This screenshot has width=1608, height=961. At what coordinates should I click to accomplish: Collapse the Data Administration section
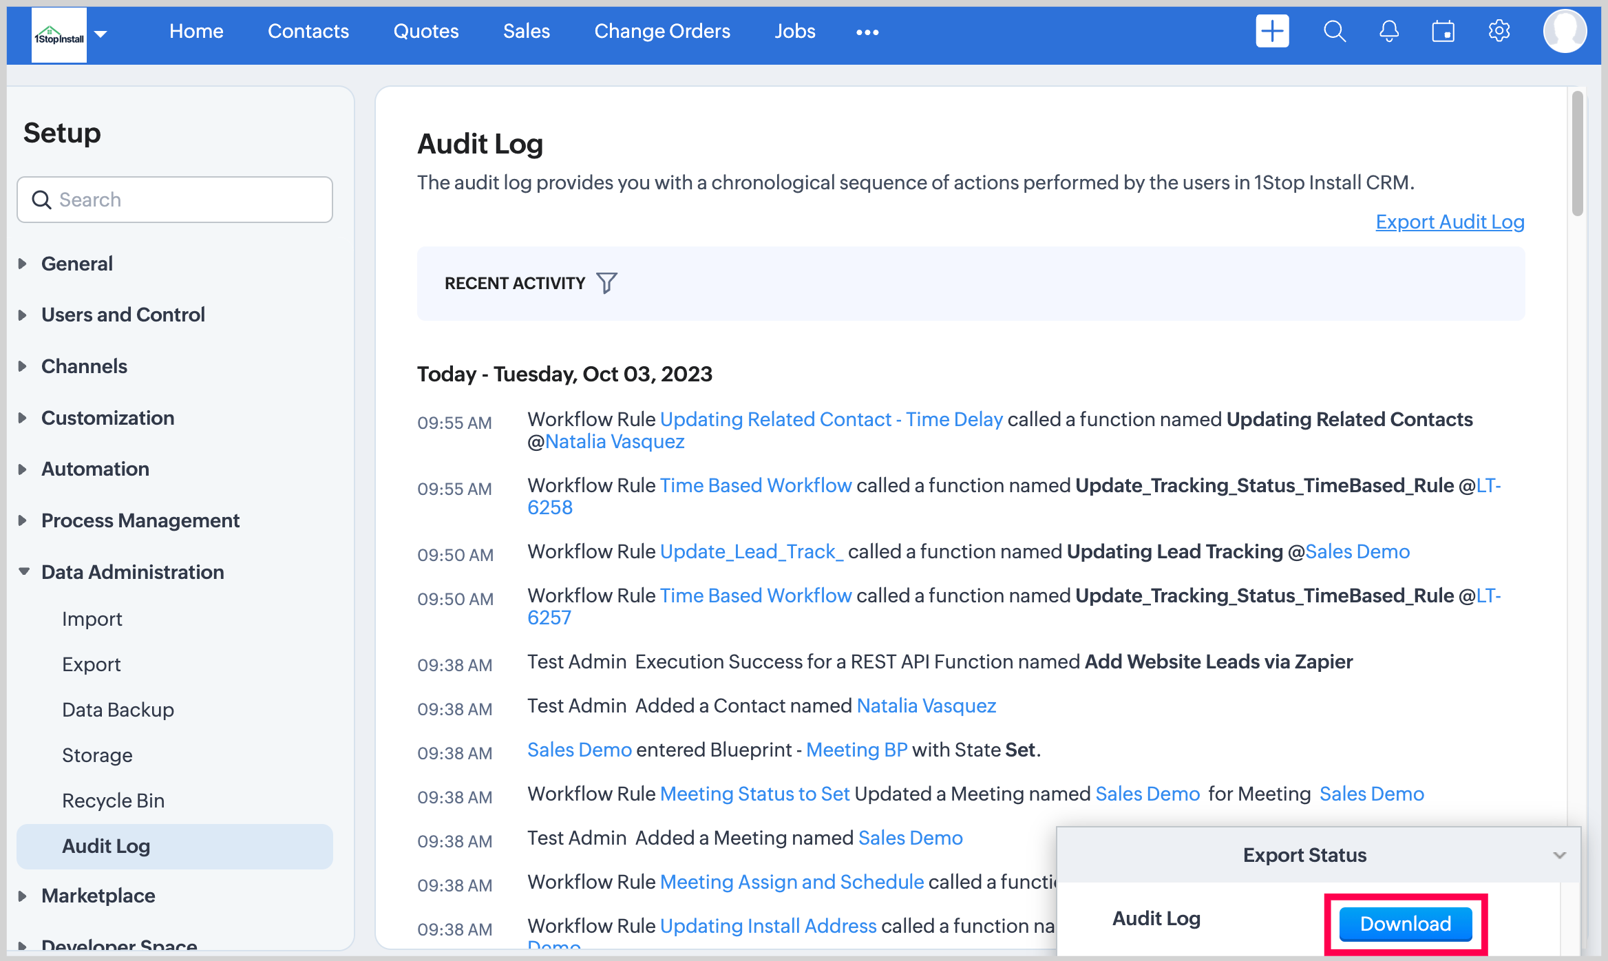pos(132,572)
